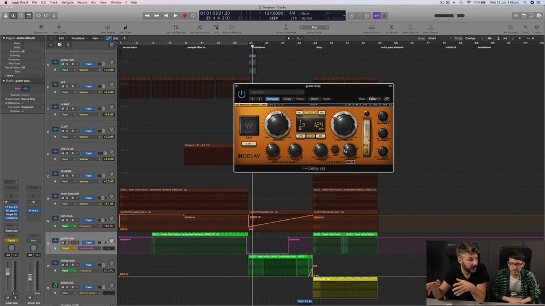
Task: Click the Cut Section toolbar icon
Action: [391, 27]
